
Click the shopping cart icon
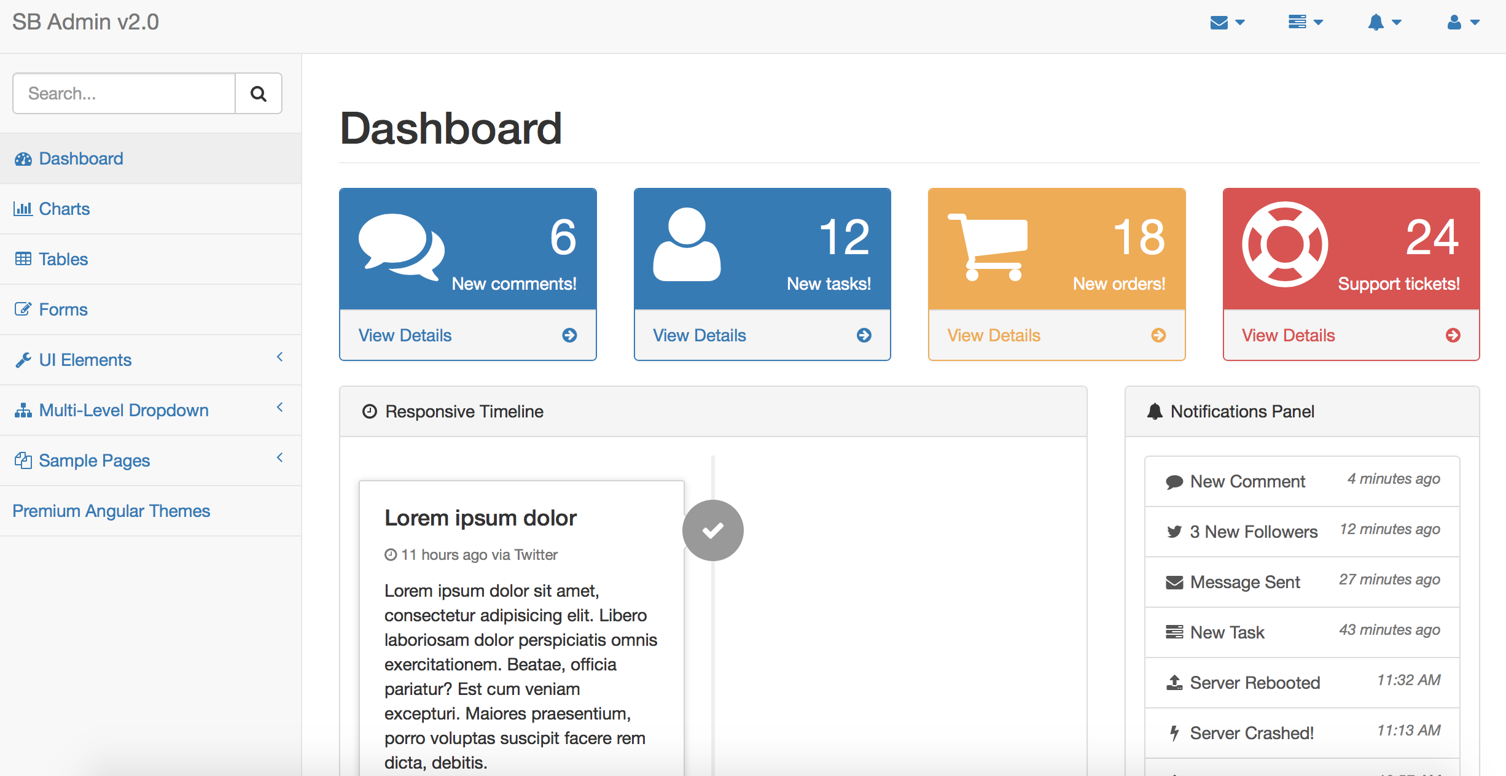click(988, 247)
